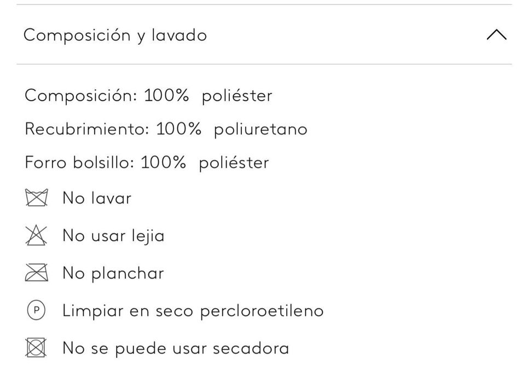Screen dimensions: 532x383
Task: Click the circled P dry-clean icon
Action: (37, 311)
